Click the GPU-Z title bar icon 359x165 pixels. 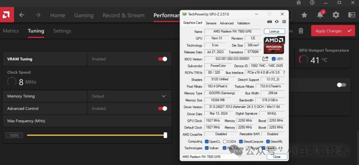[184, 14]
